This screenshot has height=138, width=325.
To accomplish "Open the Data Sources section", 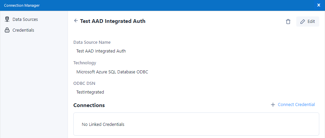I will pyautogui.click(x=25, y=20).
